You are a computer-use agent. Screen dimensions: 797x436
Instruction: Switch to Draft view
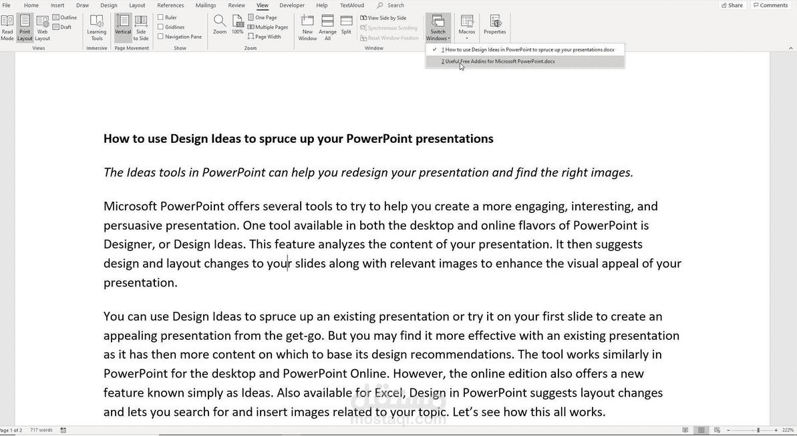63,27
